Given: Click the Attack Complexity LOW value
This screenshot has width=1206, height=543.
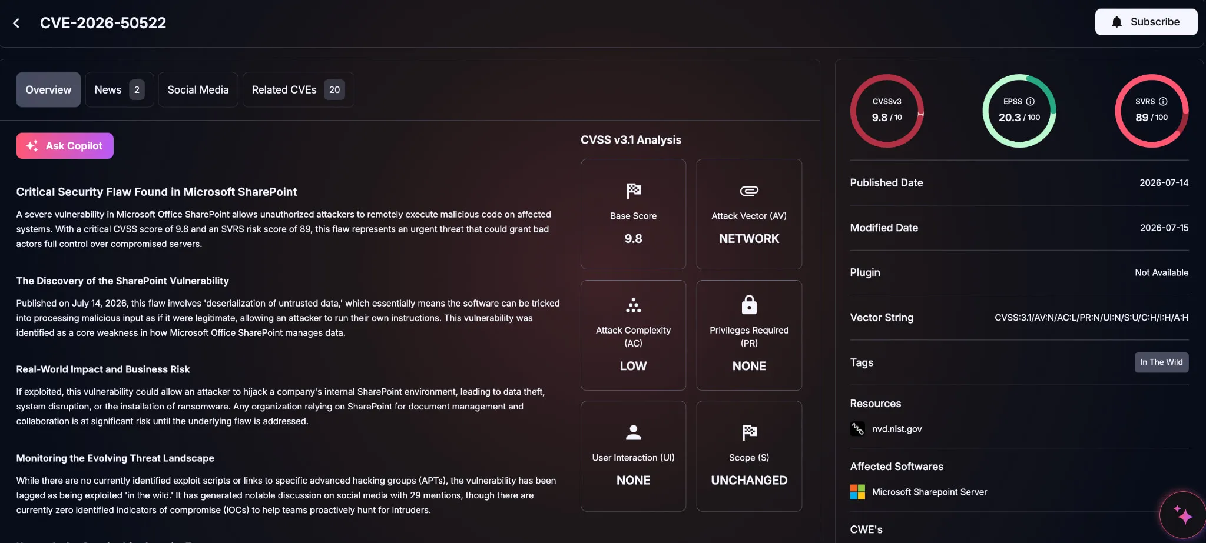Looking at the screenshot, I should 633,366.
